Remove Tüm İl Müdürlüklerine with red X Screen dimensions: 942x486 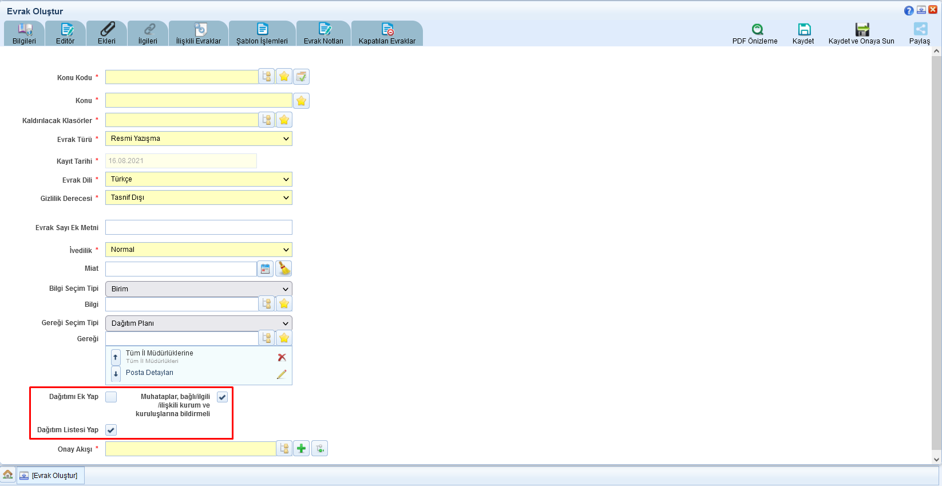click(x=282, y=357)
